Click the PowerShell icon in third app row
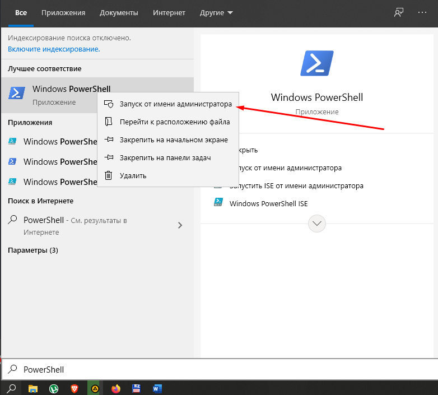The image size is (438, 395). click(12, 182)
